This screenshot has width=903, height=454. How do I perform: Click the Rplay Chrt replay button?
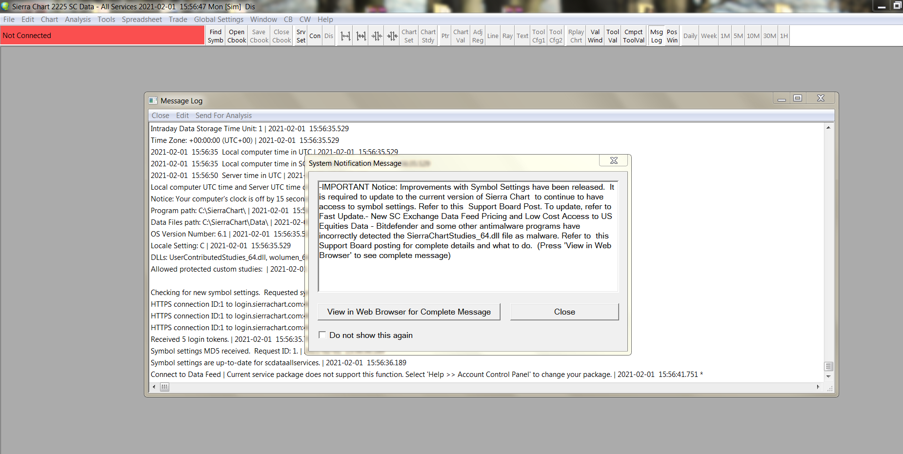[576, 36]
